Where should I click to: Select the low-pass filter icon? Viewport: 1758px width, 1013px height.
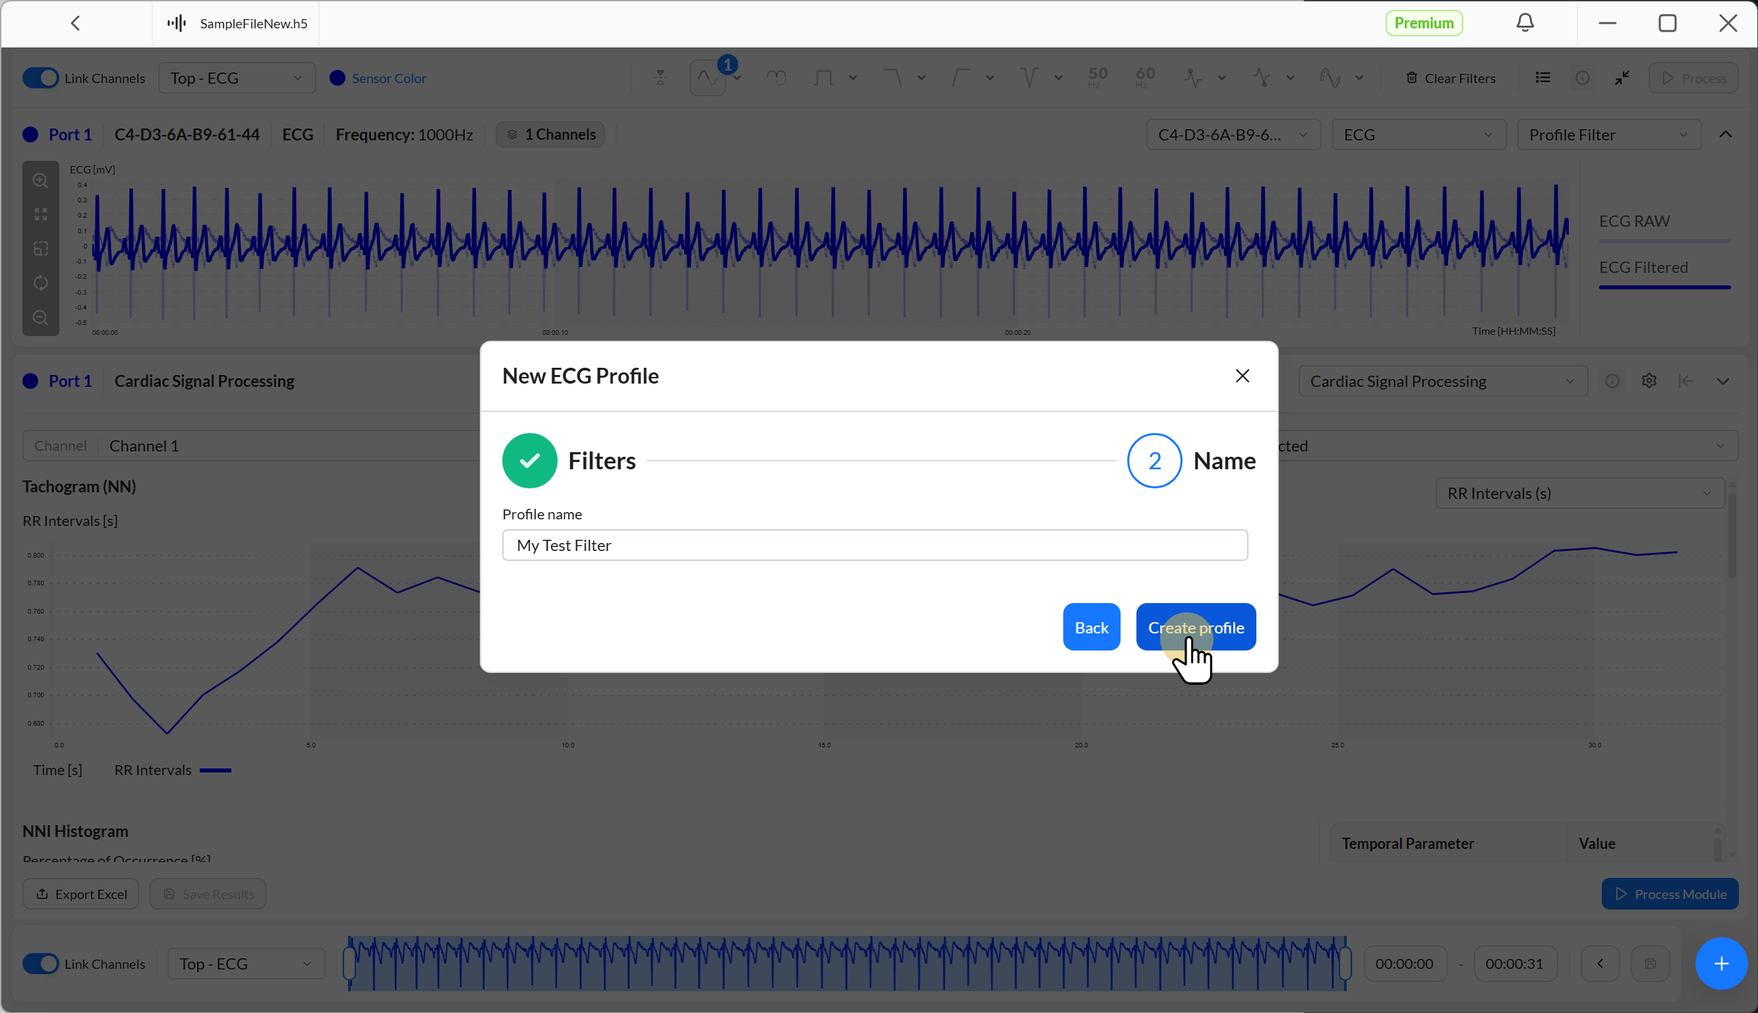point(892,78)
